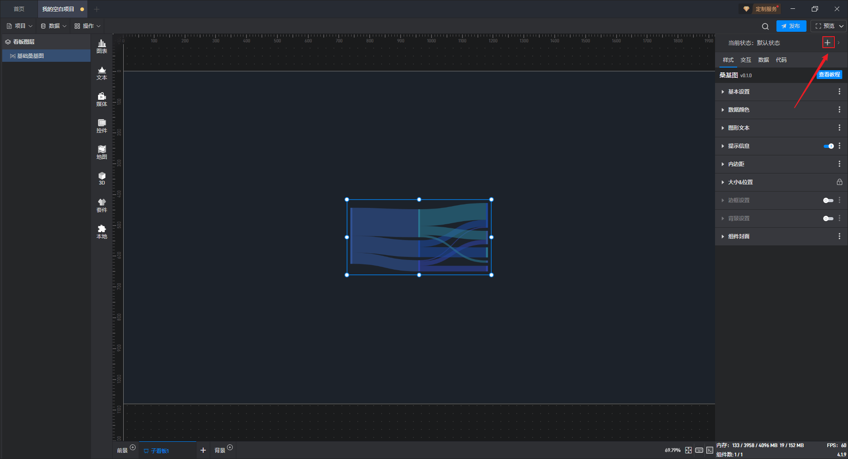Open the 地图 map components panel
This screenshot has width=848, height=459.
click(x=102, y=152)
